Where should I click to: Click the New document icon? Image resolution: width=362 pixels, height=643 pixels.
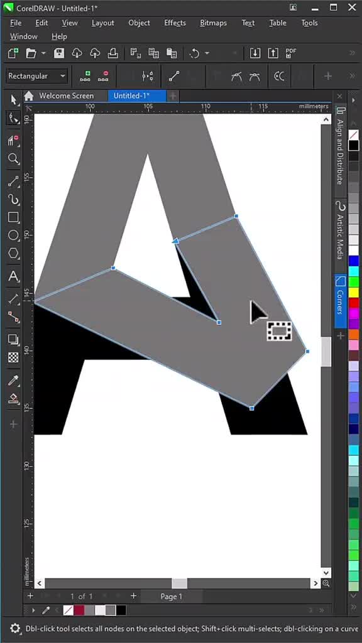[x=13, y=53]
